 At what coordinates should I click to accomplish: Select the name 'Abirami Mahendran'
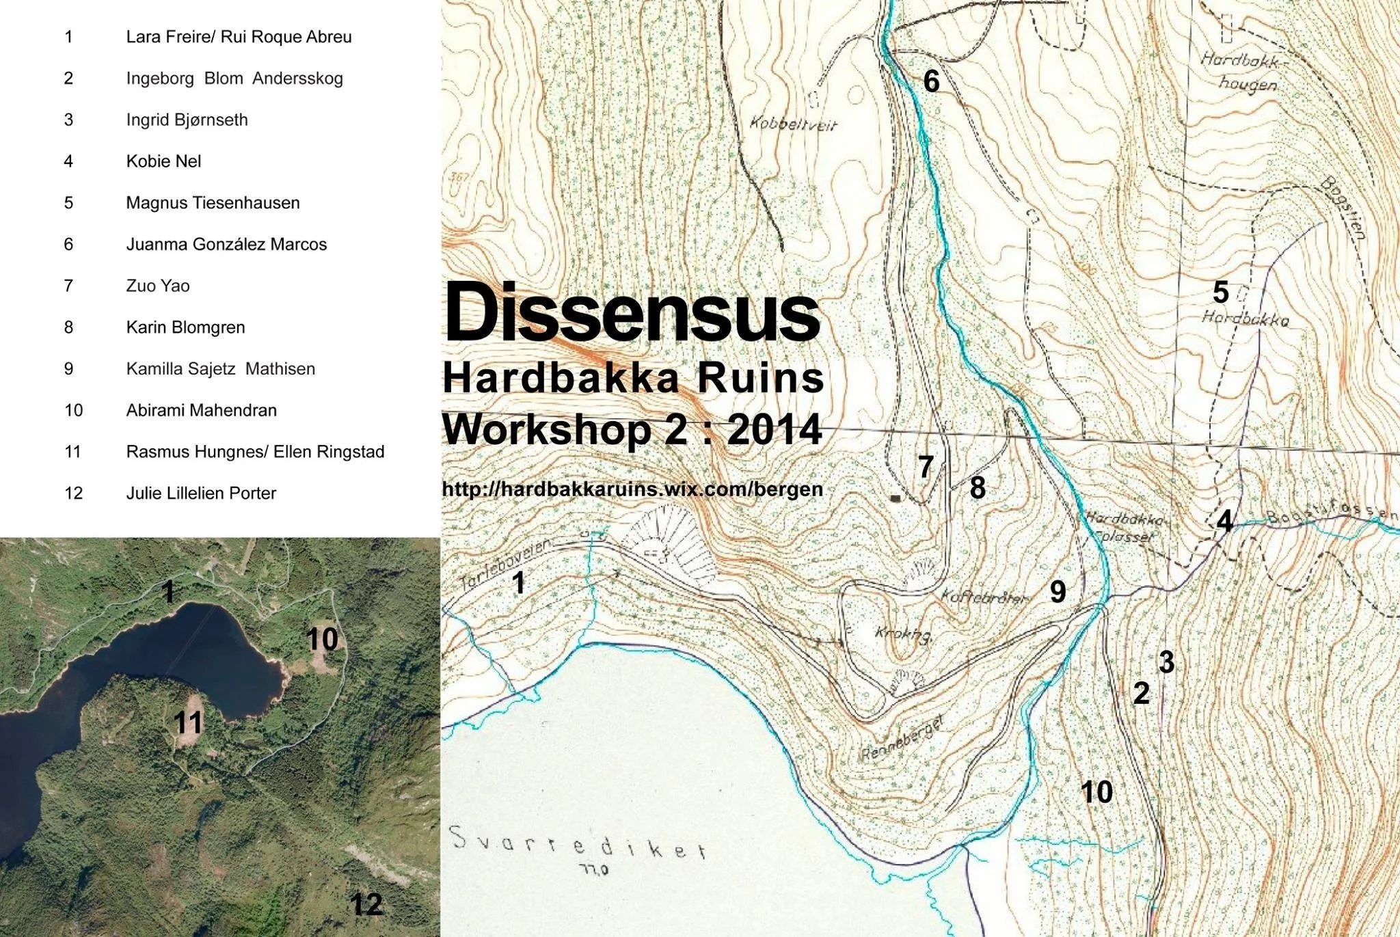201,411
